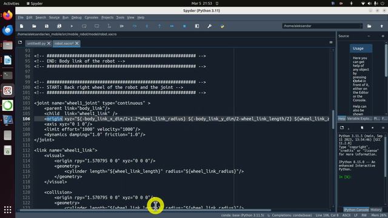388x218 pixels.
Task: Click the run selection or current line icon
Action: tap(109, 26)
